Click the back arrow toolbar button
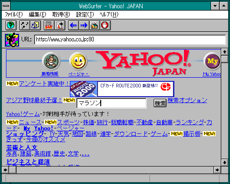Image resolution: width=230 pixels, height=184 pixels. pos(74,25)
